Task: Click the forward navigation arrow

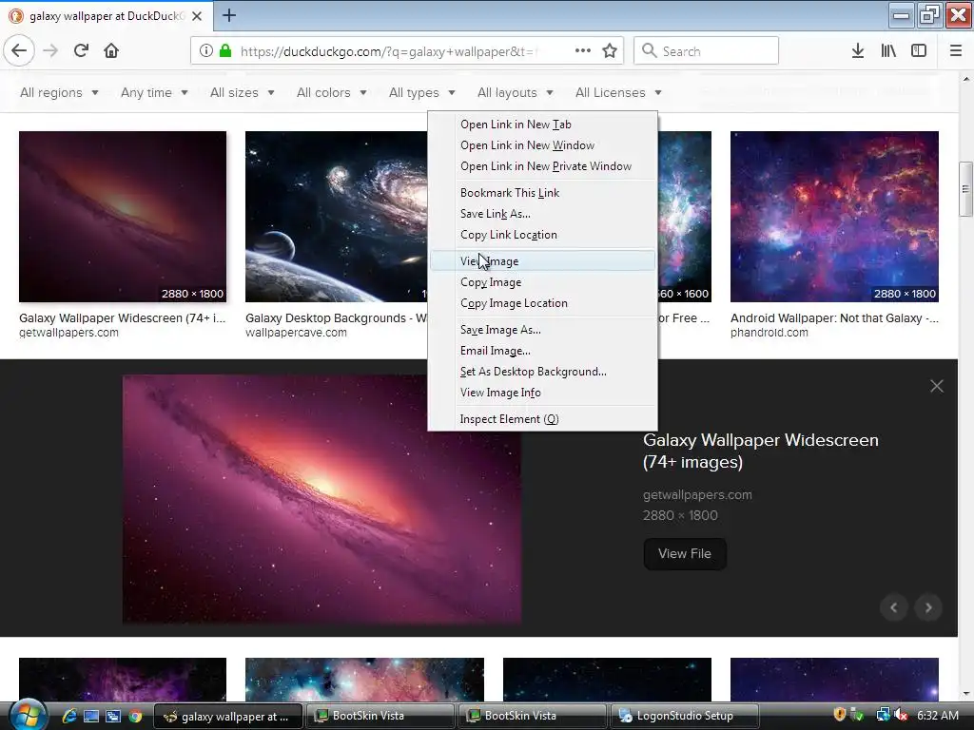Action: tap(50, 51)
